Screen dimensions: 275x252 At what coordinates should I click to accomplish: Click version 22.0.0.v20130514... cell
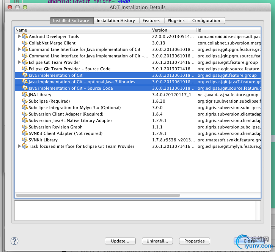pyautogui.click(x=173, y=36)
